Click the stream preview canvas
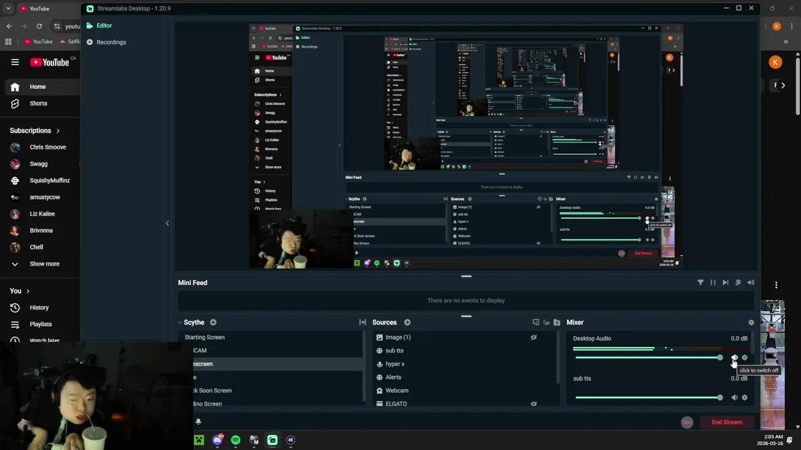 pos(466,146)
